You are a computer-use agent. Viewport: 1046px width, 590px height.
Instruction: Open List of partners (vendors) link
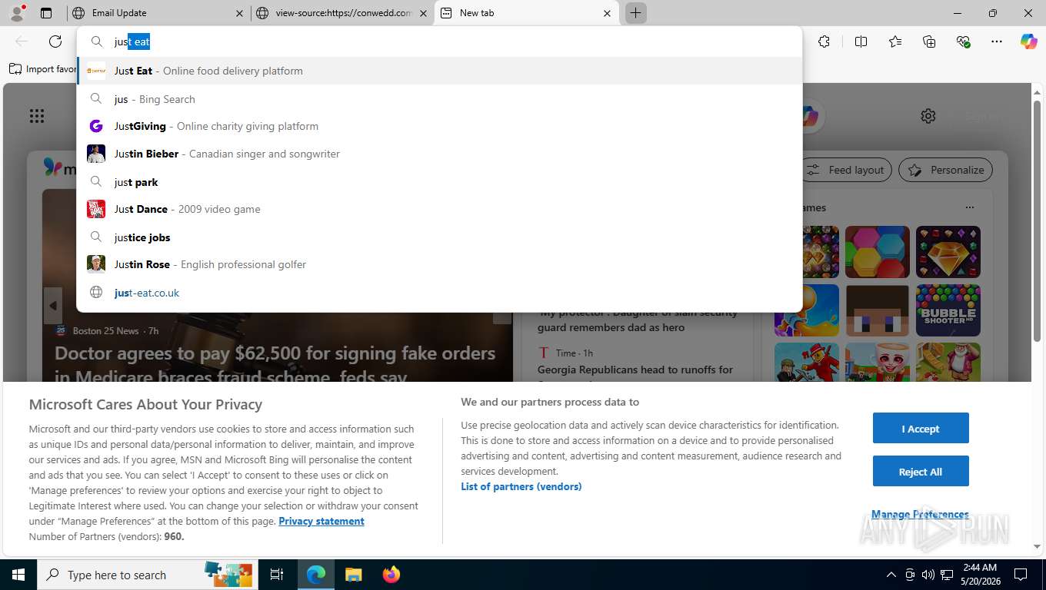pos(521,486)
